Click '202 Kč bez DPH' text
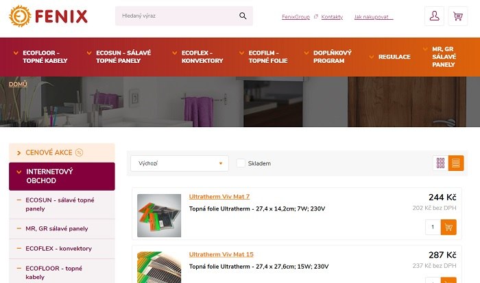Screen dimensions: 480x283 coord(434,208)
